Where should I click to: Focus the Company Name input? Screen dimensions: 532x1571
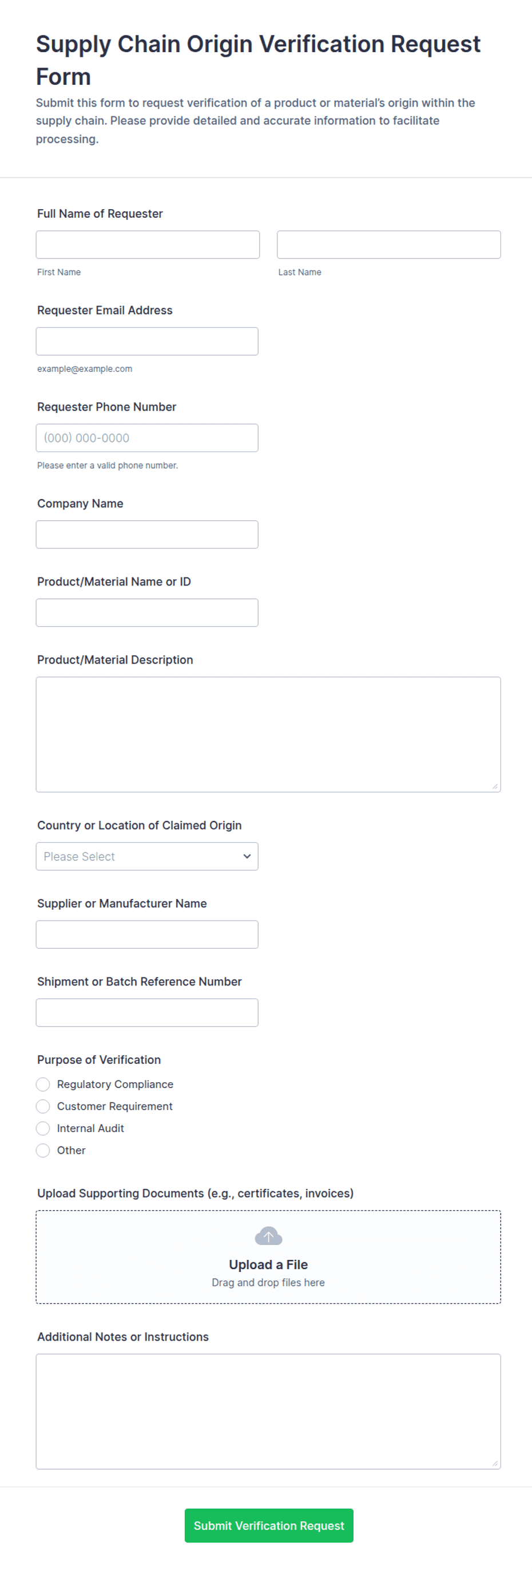point(146,534)
